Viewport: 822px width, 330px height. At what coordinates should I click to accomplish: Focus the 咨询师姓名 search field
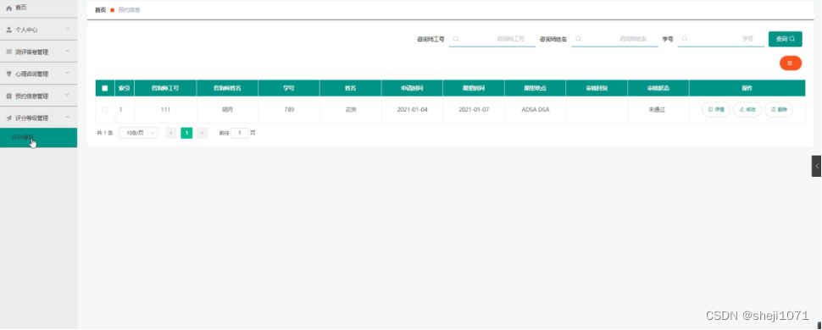[x=614, y=39]
